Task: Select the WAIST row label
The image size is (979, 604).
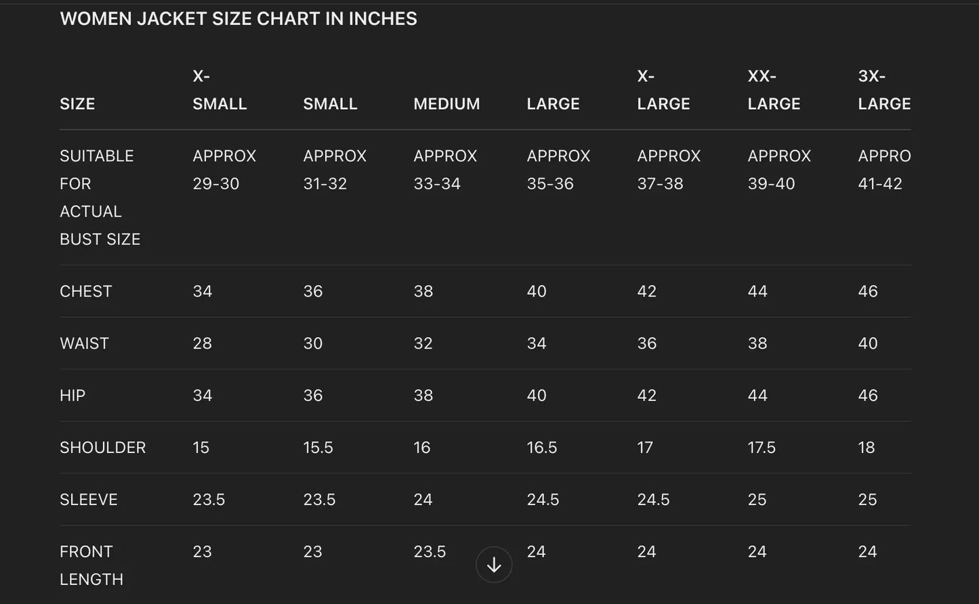Action: point(84,343)
